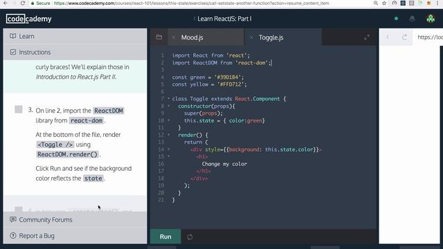Screen dimensions: 443x249
Task: Click the speedometer extension icon
Action: [x=395, y=3]
